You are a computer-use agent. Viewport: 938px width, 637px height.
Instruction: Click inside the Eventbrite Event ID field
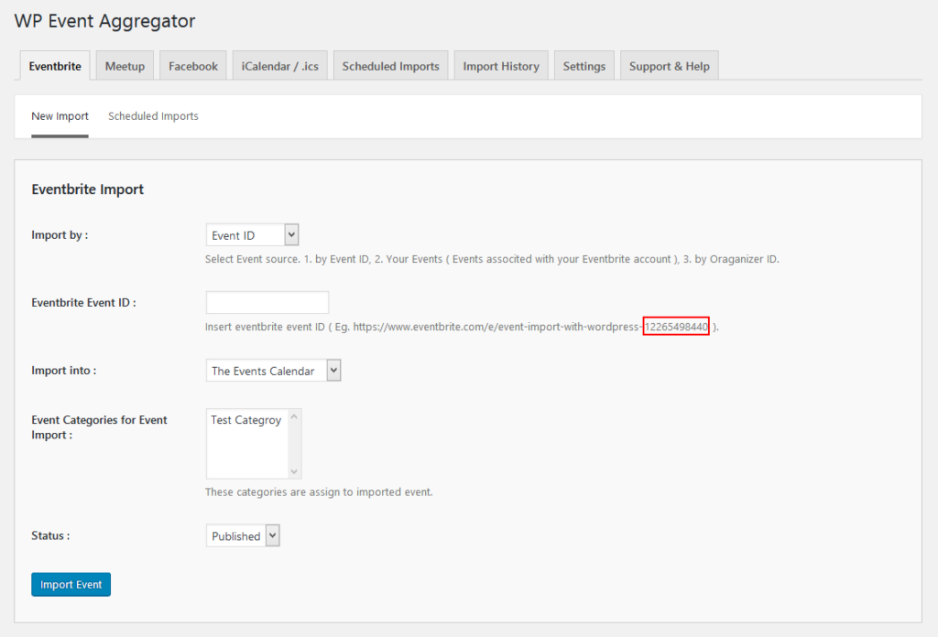[267, 302]
